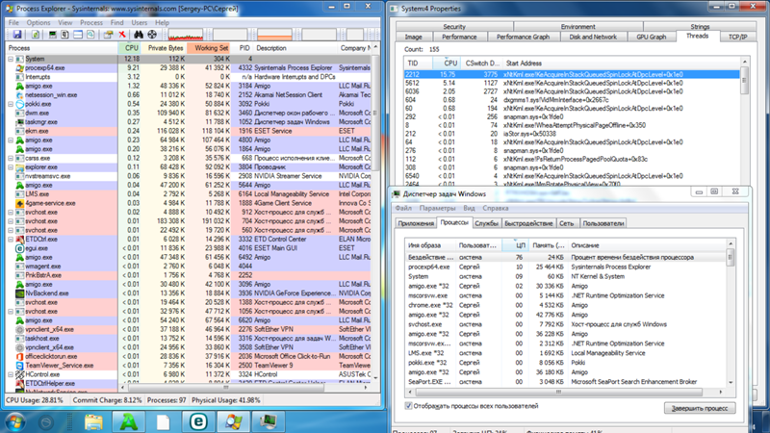Select the chrome.exe *32 row in Task Manager
Image resolution: width=770 pixels, height=433 pixels.
(566, 305)
